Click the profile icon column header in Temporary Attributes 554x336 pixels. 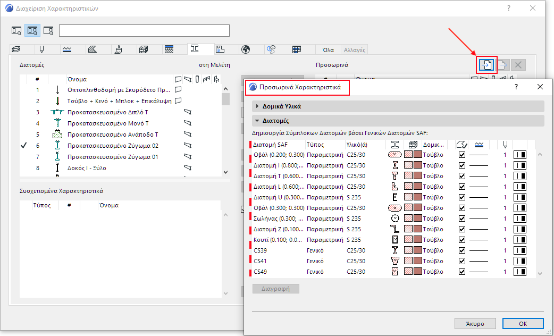[395, 145]
